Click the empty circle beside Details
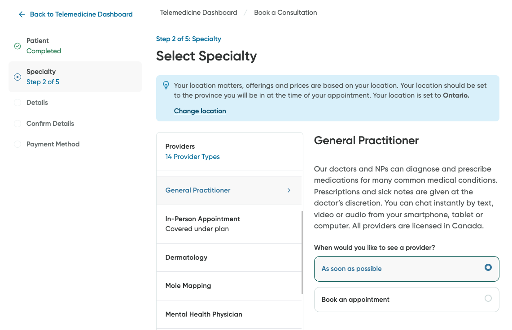The image size is (512, 330). [x=17, y=103]
